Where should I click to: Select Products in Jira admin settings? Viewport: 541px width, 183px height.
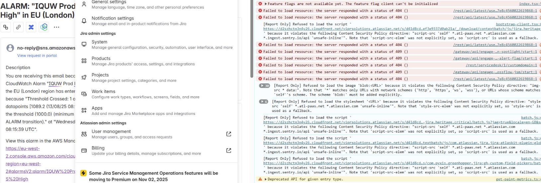[x=156, y=61]
